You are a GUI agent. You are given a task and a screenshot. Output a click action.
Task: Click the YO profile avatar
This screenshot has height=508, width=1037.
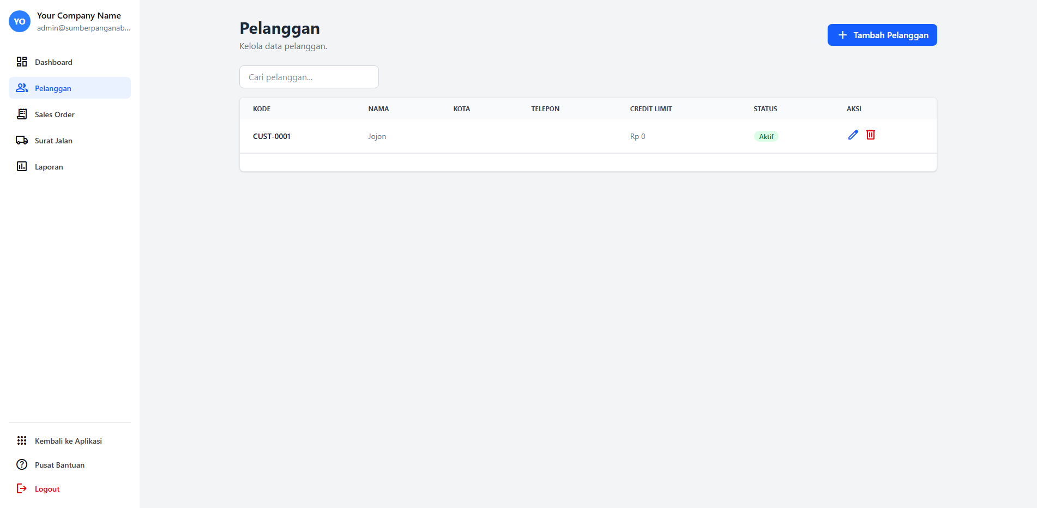[x=20, y=21]
